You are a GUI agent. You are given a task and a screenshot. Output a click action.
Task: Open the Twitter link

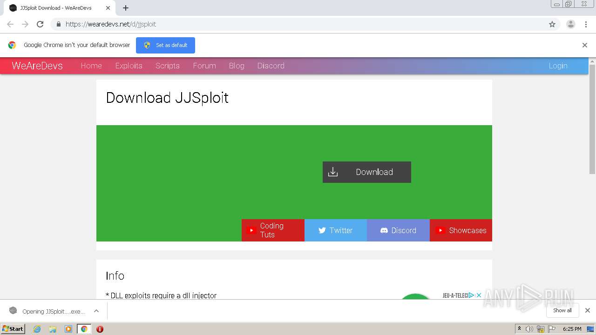tap(336, 230)
